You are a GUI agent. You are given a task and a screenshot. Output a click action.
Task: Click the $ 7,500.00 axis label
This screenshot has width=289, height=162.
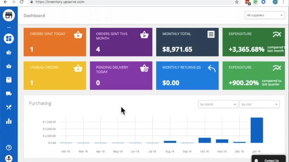click(49, 122)
